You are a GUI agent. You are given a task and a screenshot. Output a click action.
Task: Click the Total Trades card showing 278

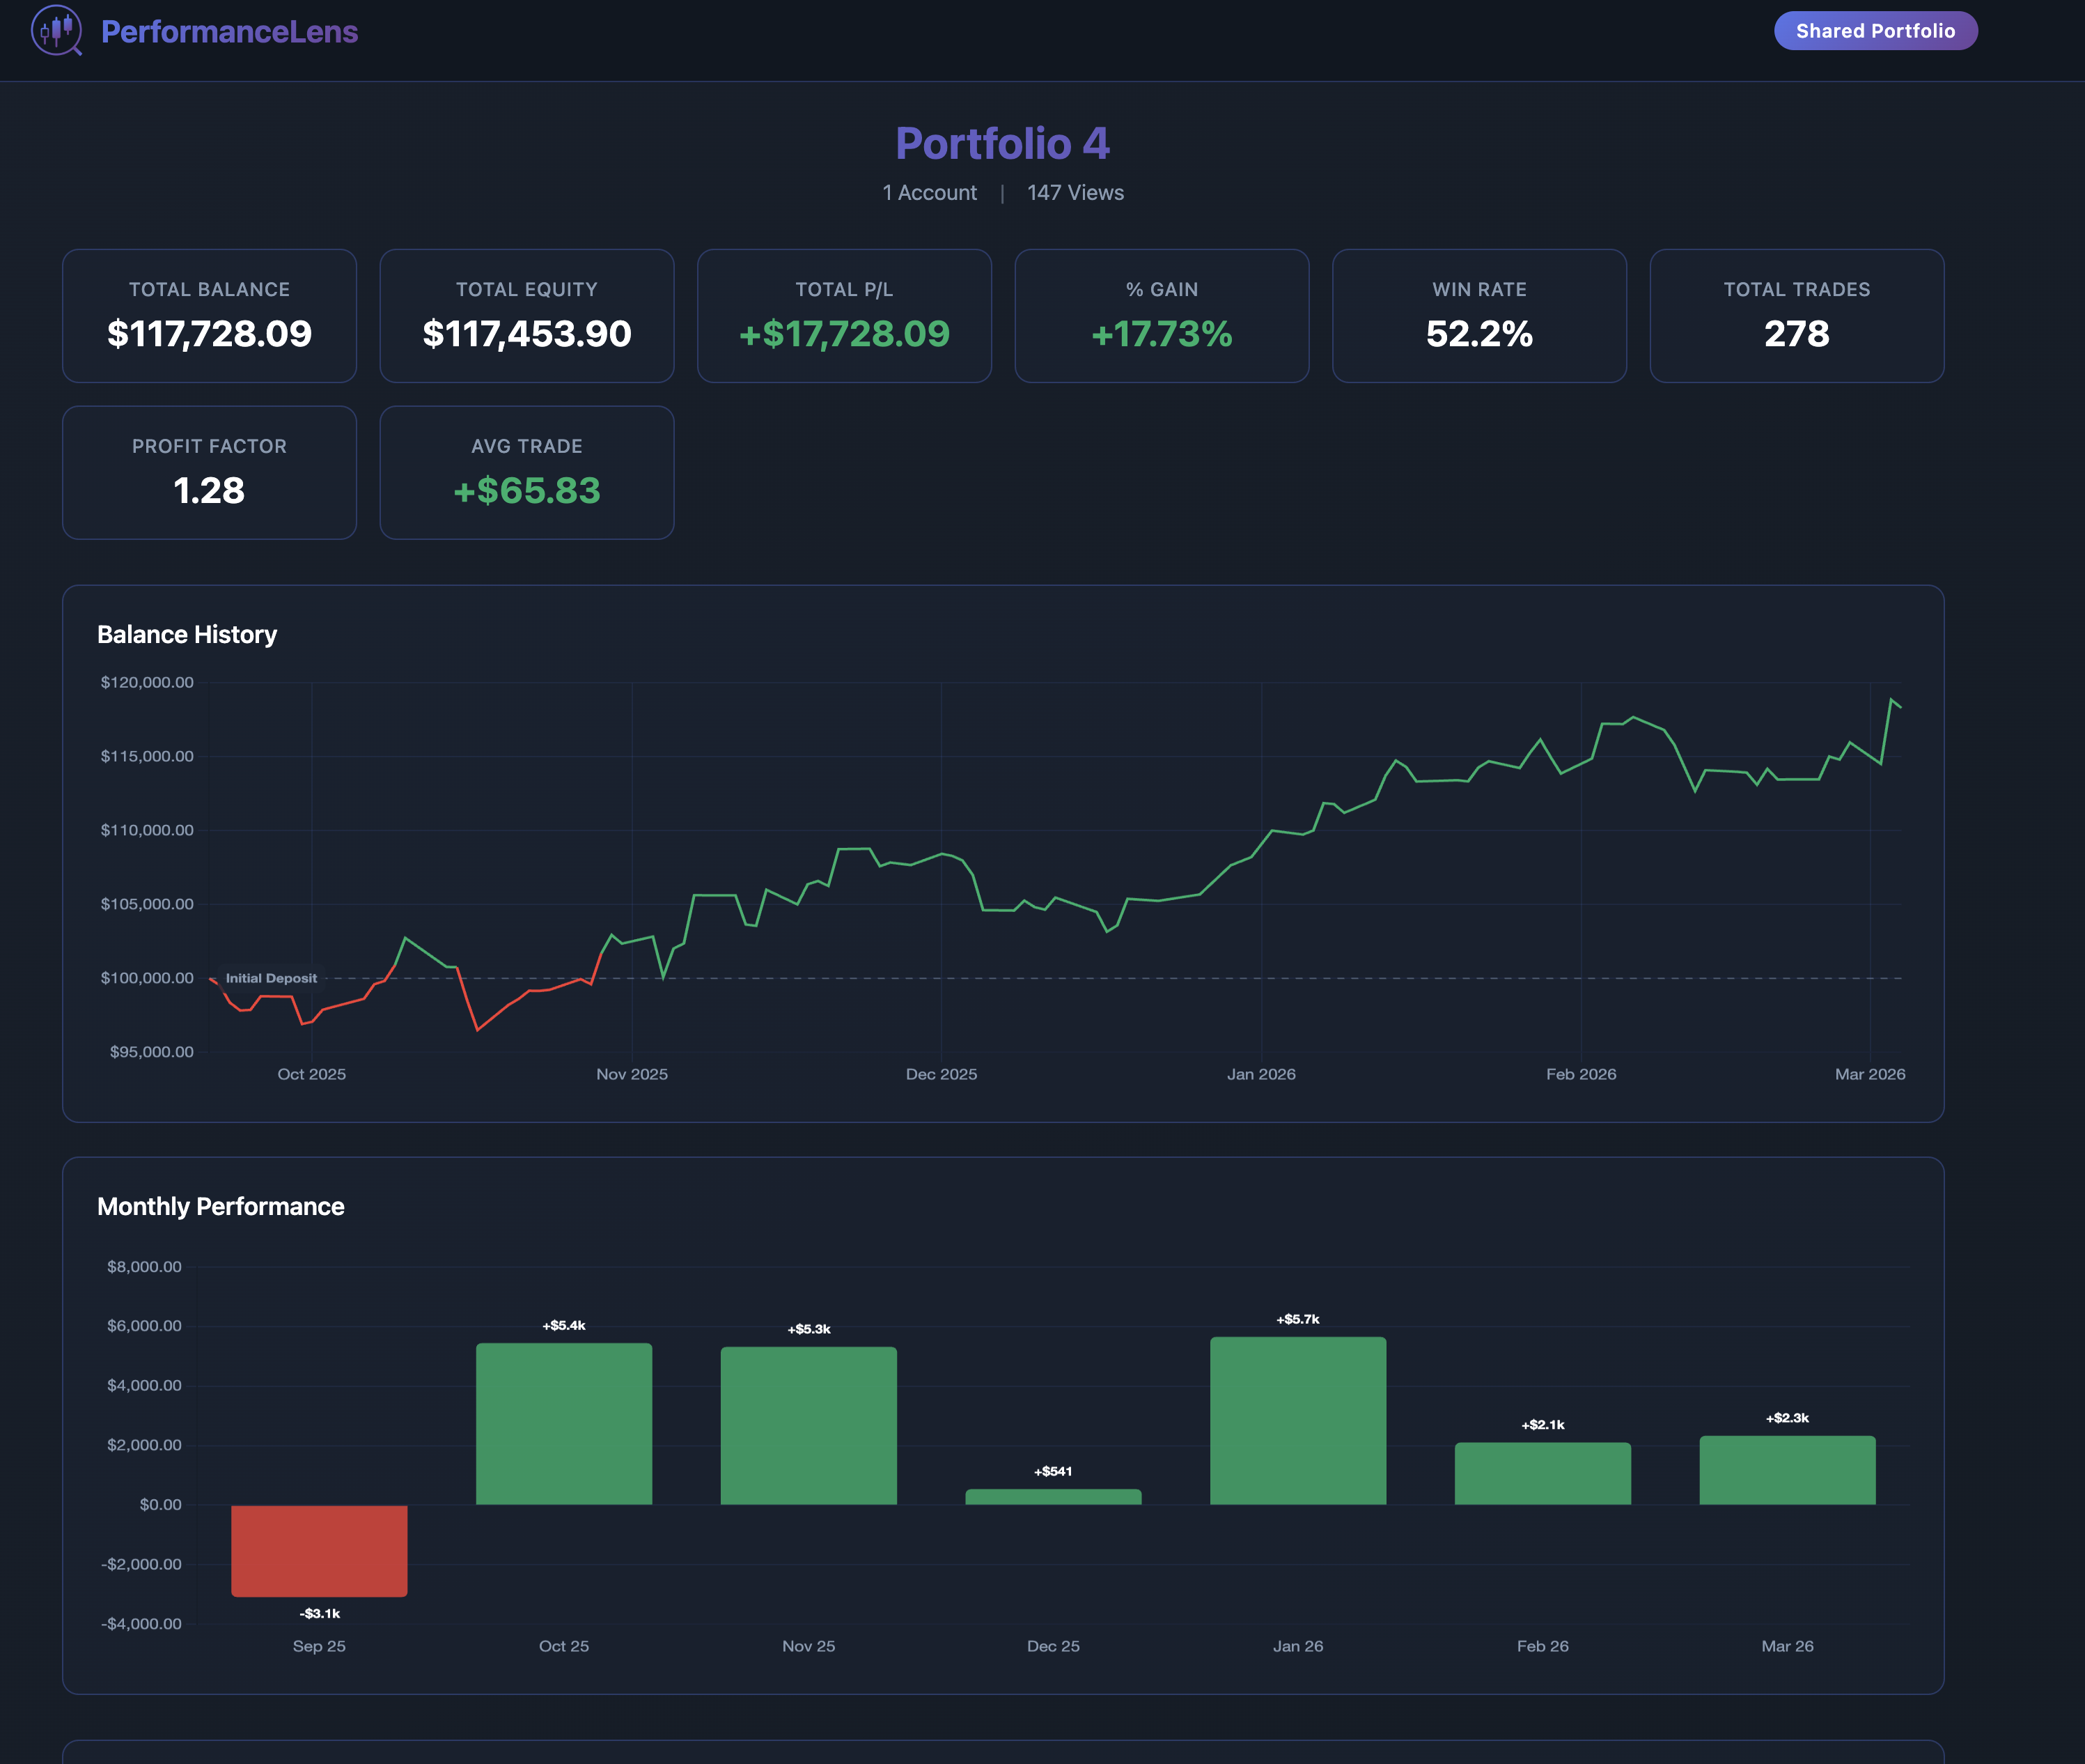tap(1796, 315)
